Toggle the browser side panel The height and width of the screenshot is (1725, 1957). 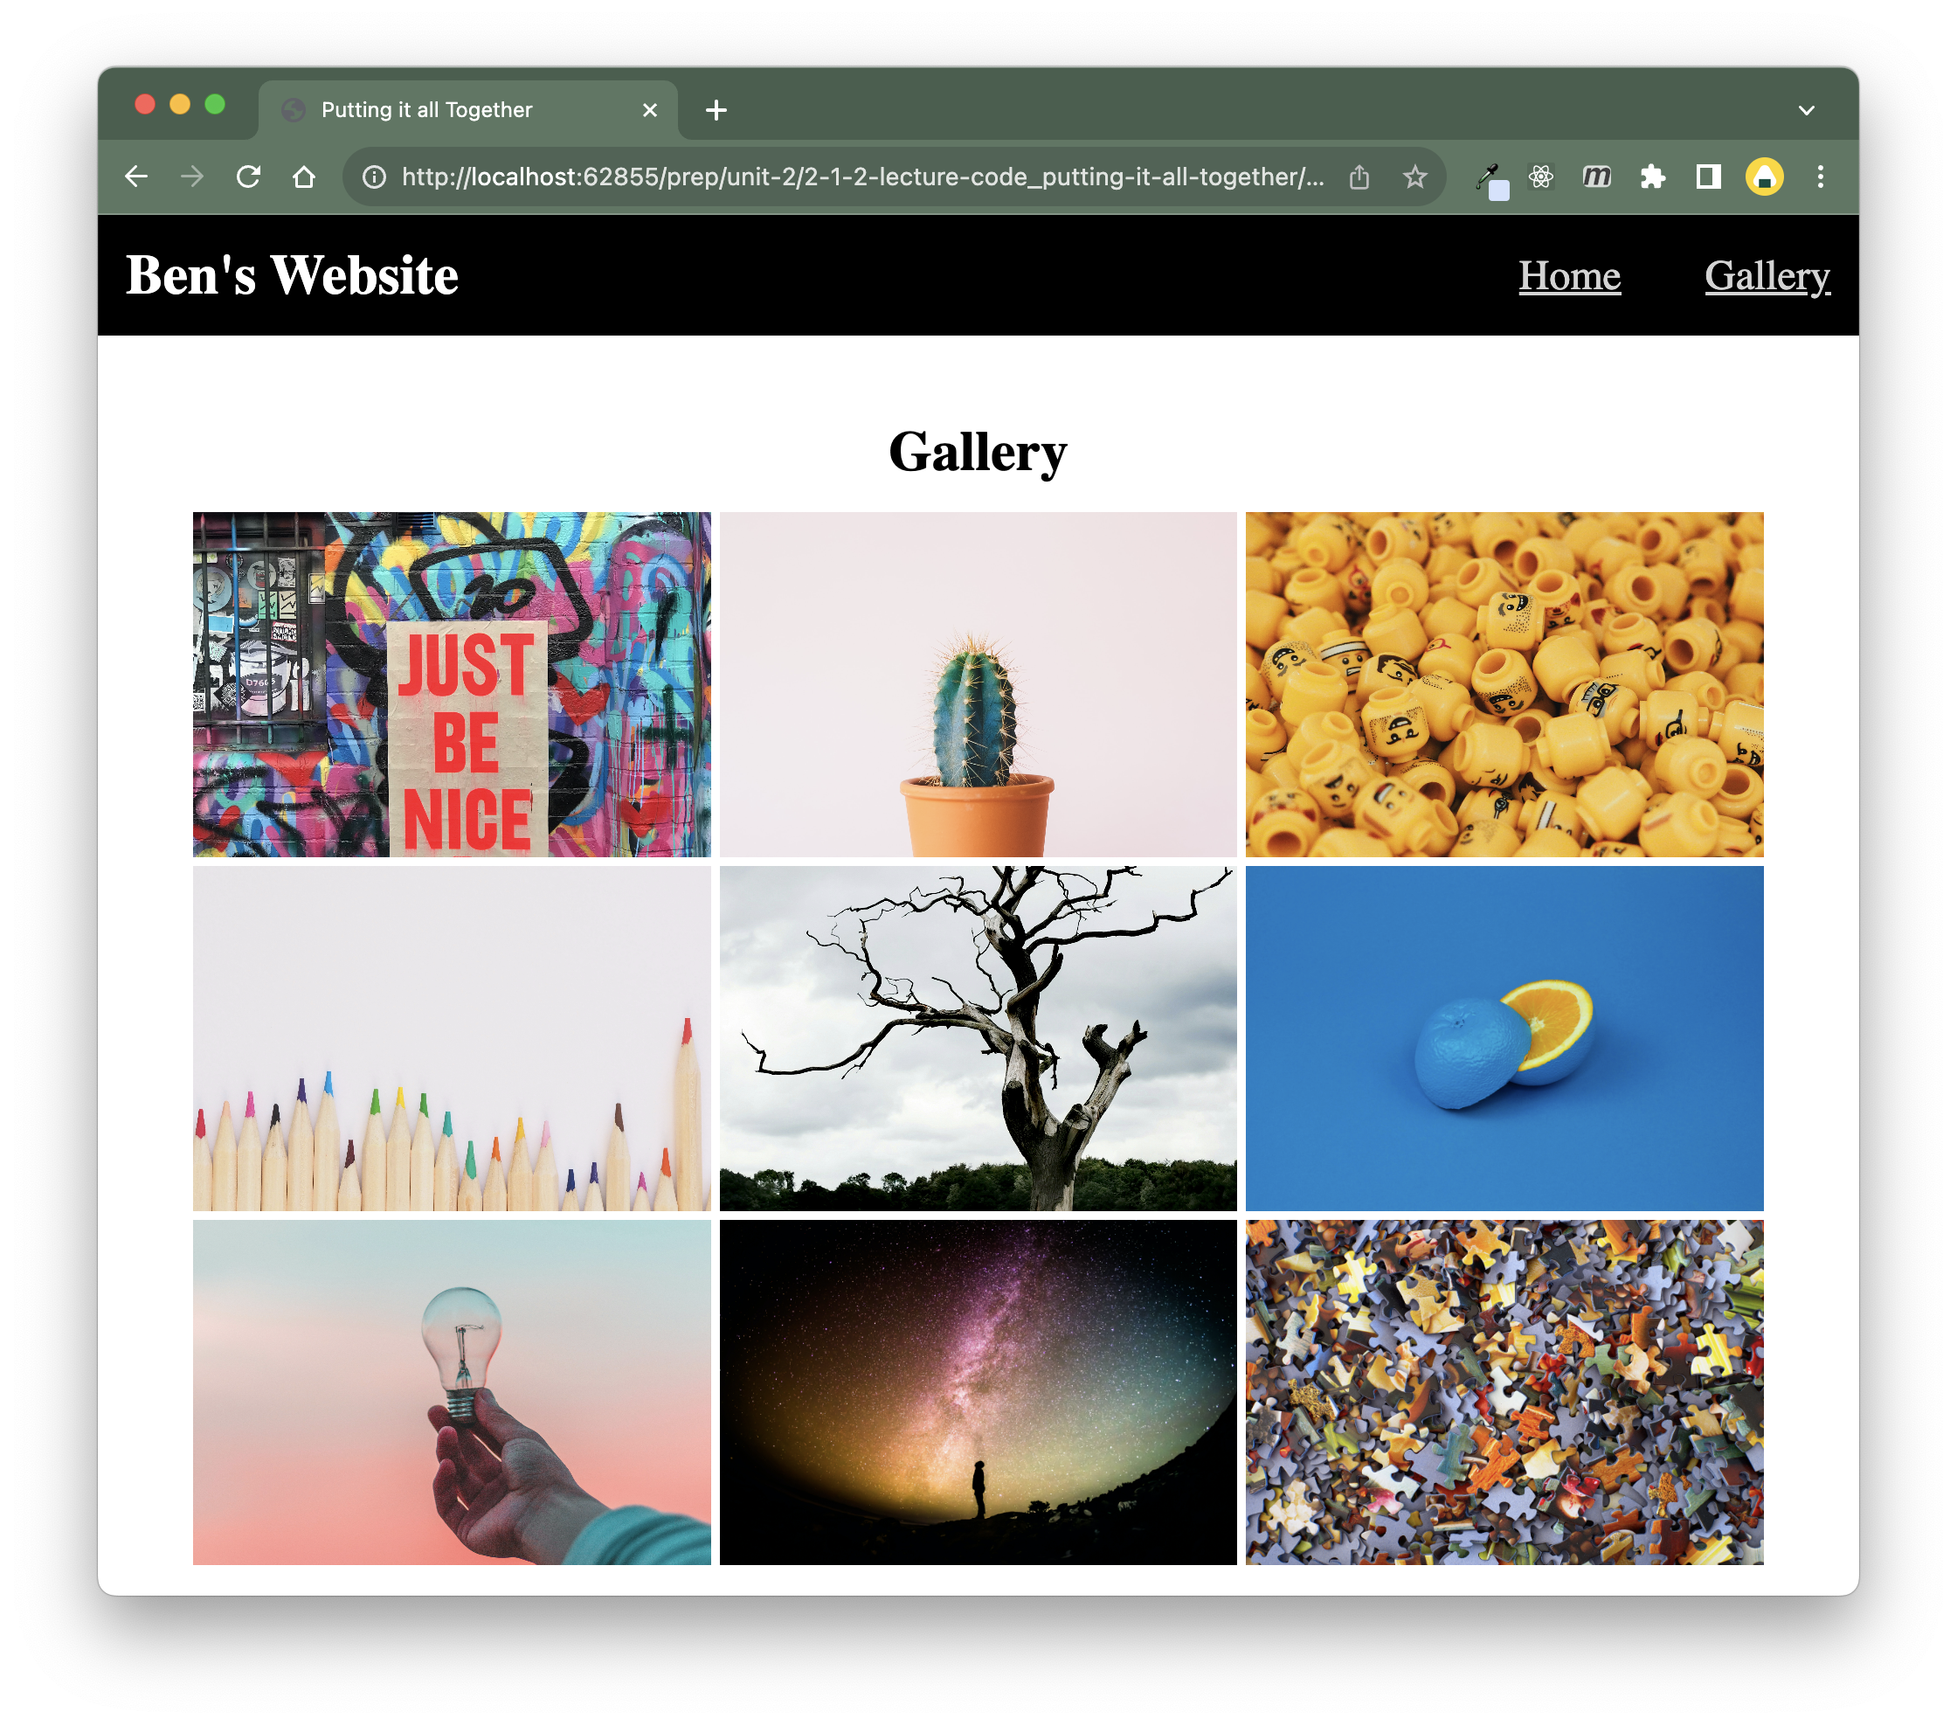(1708, 177)
